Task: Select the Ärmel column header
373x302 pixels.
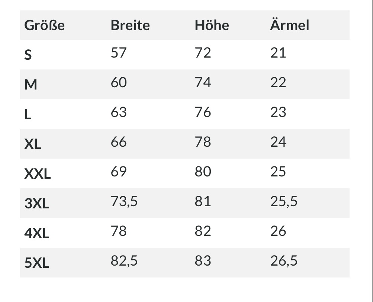Action: coord(289,25)
